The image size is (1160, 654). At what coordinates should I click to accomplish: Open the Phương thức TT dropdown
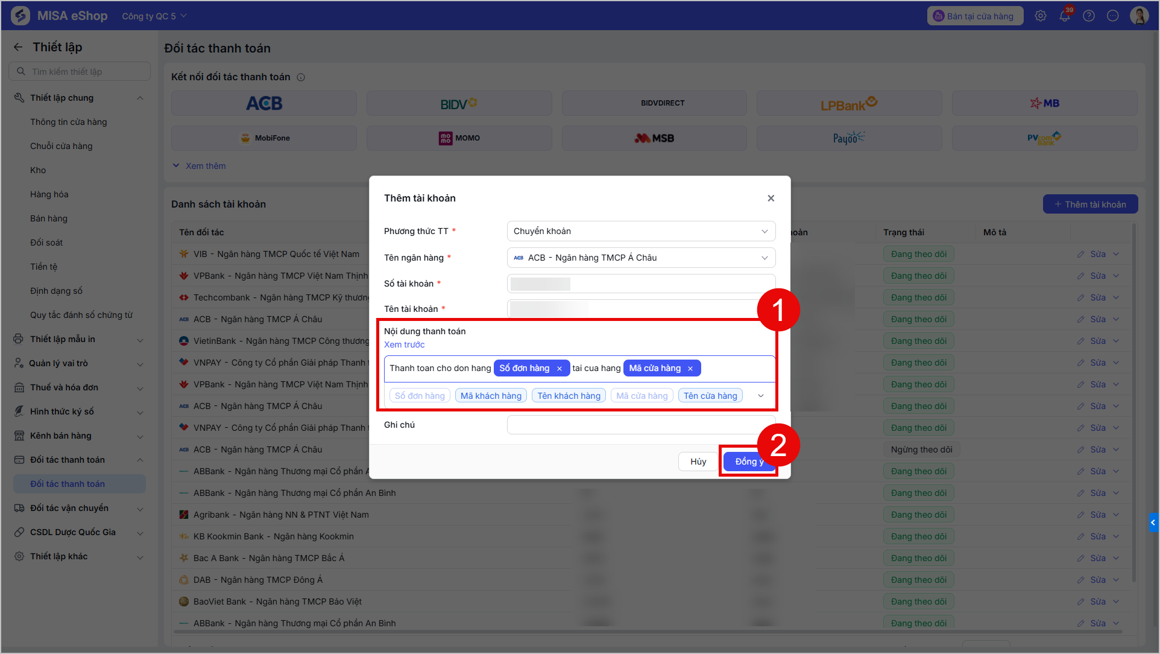point(641,231)
